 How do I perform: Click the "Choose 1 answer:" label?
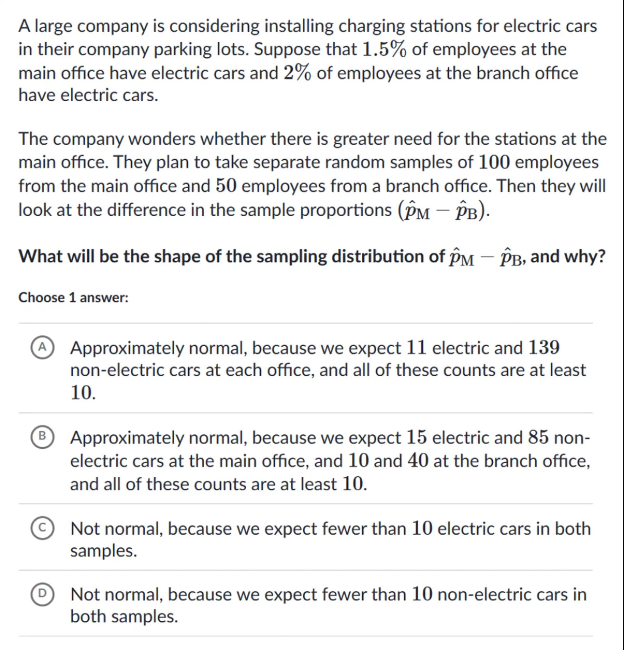(x=73, y=298)
